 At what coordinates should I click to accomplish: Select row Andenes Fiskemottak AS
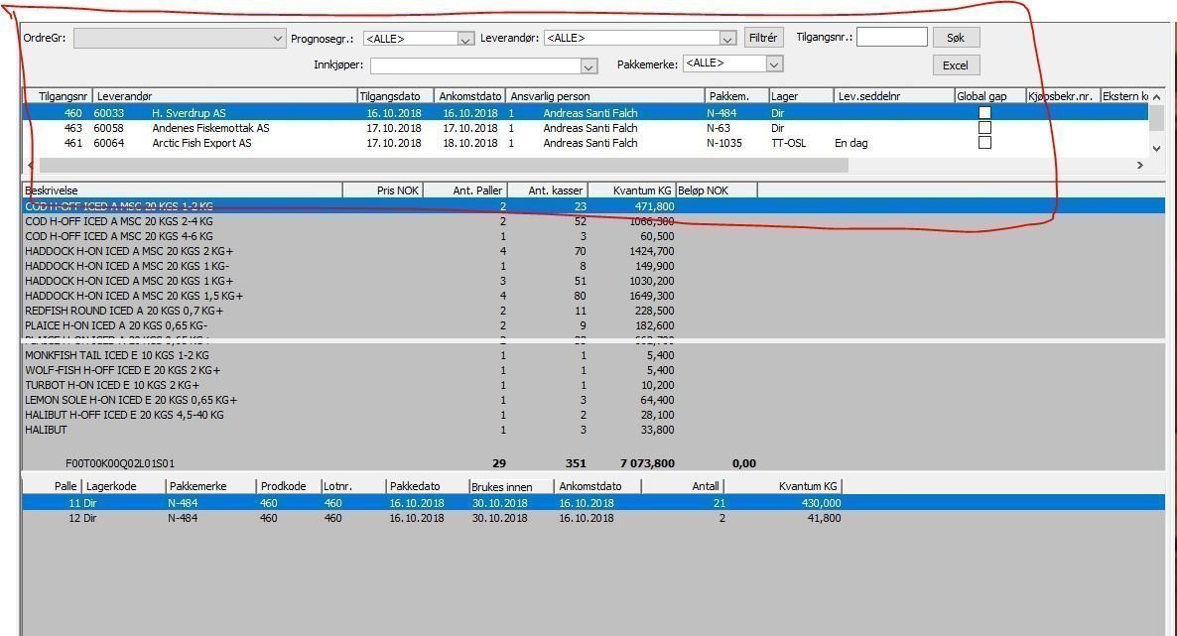click(586, 128)
